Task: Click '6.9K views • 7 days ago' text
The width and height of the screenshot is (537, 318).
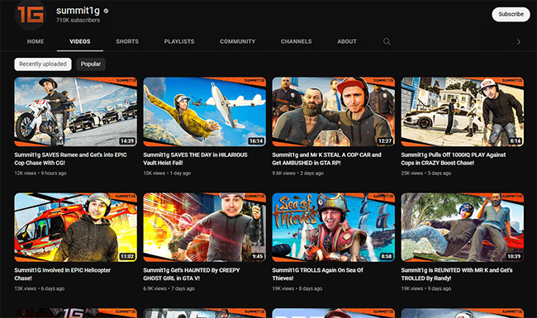Action: 169,288
